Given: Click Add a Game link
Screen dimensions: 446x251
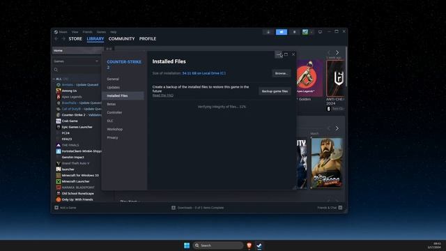Looking at the screenshot, I should pos(68,208).
